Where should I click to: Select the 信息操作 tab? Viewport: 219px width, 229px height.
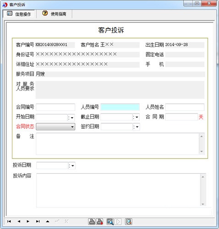click(19, 14)
